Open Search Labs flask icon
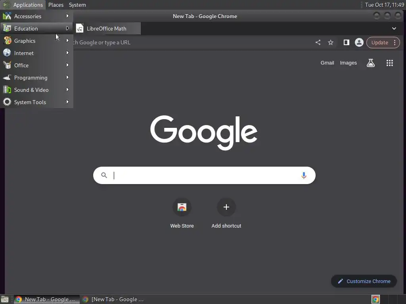 371,63
